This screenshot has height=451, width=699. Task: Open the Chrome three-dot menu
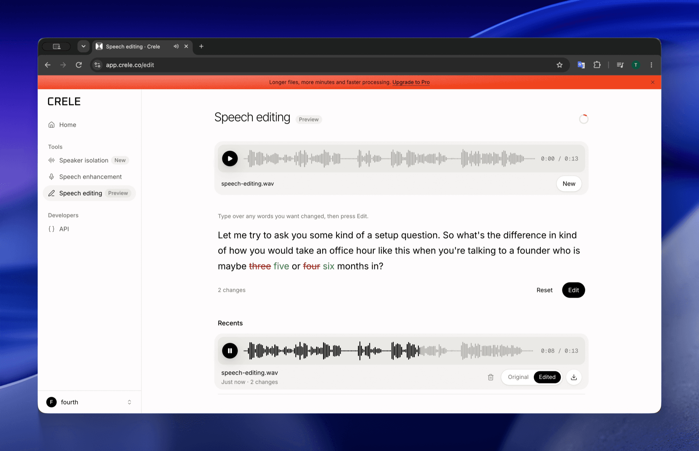tap(651, 65)
